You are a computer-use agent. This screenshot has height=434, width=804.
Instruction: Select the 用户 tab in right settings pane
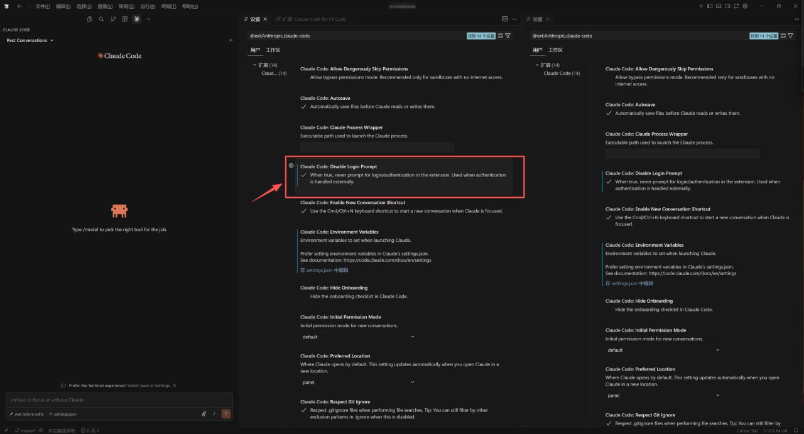(x=538, y=50)
